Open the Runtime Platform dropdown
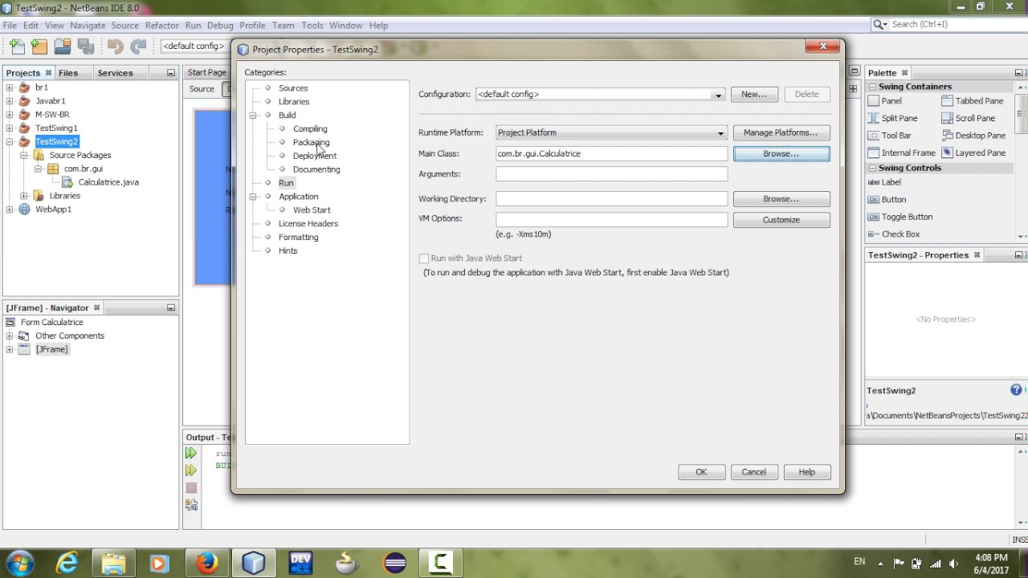The image size is (1028, 578). [x=720, y=133]
